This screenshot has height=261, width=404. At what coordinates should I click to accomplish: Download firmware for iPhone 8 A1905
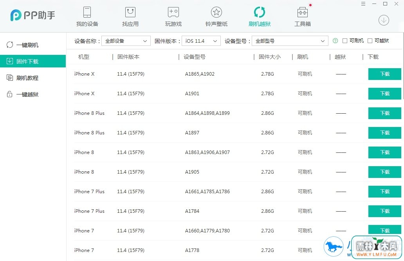point(385,172)
